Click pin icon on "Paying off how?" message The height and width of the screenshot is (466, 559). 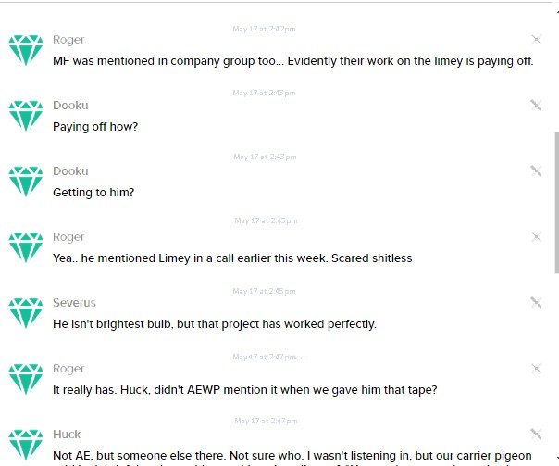(536, 105)
